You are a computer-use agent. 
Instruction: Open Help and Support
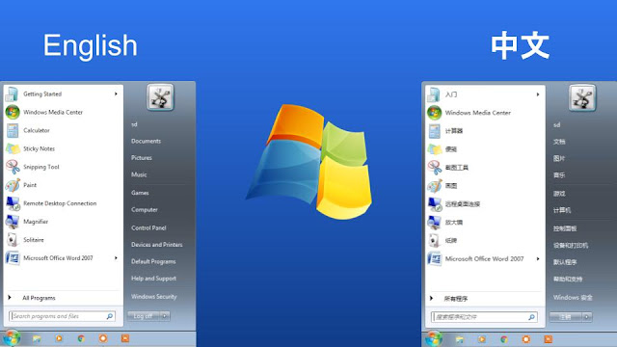pos(153,279)
